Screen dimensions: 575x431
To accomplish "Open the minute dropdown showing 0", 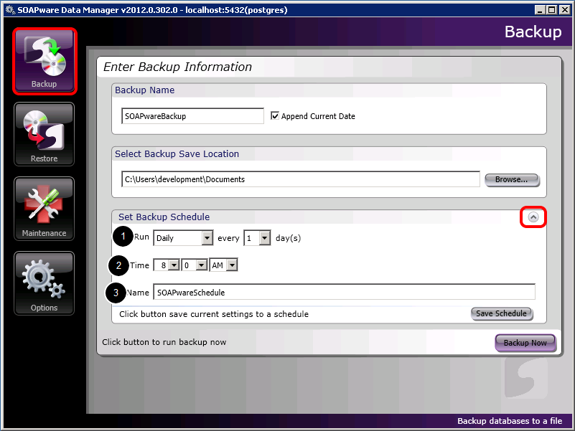I will (x=195, y=265).
